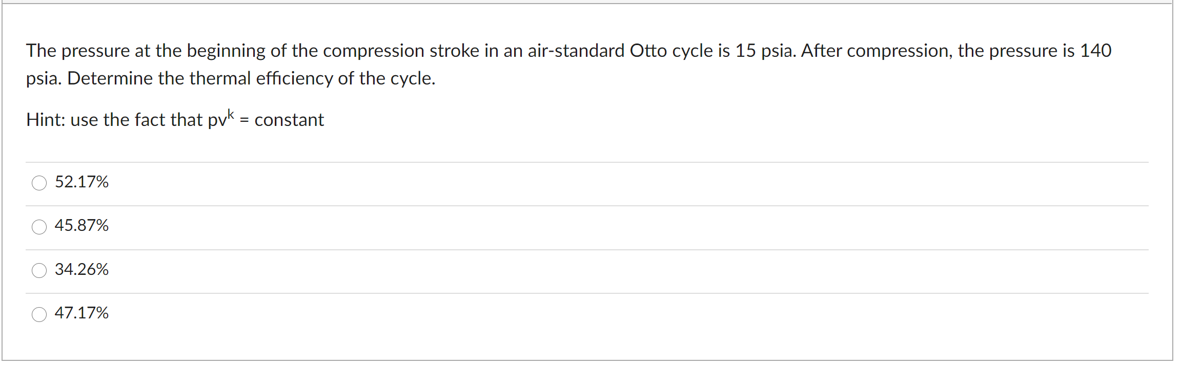The height and width of the screenshot is (366, 1182).
Task: Click the 45.87% answer label text
Action: [81, 226]
